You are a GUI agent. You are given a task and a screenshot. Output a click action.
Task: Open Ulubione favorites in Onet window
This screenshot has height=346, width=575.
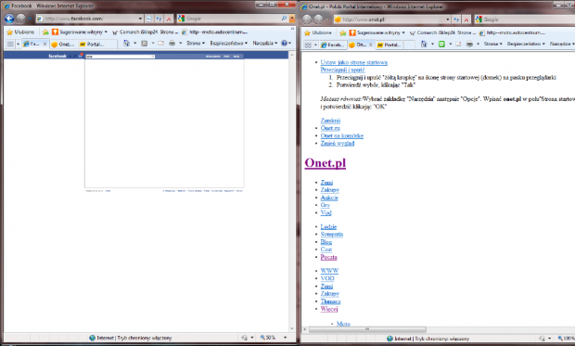tap(318, 32)
